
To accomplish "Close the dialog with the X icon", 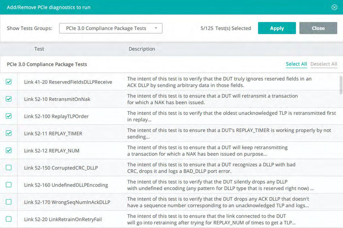I will [x=334, y=7].
